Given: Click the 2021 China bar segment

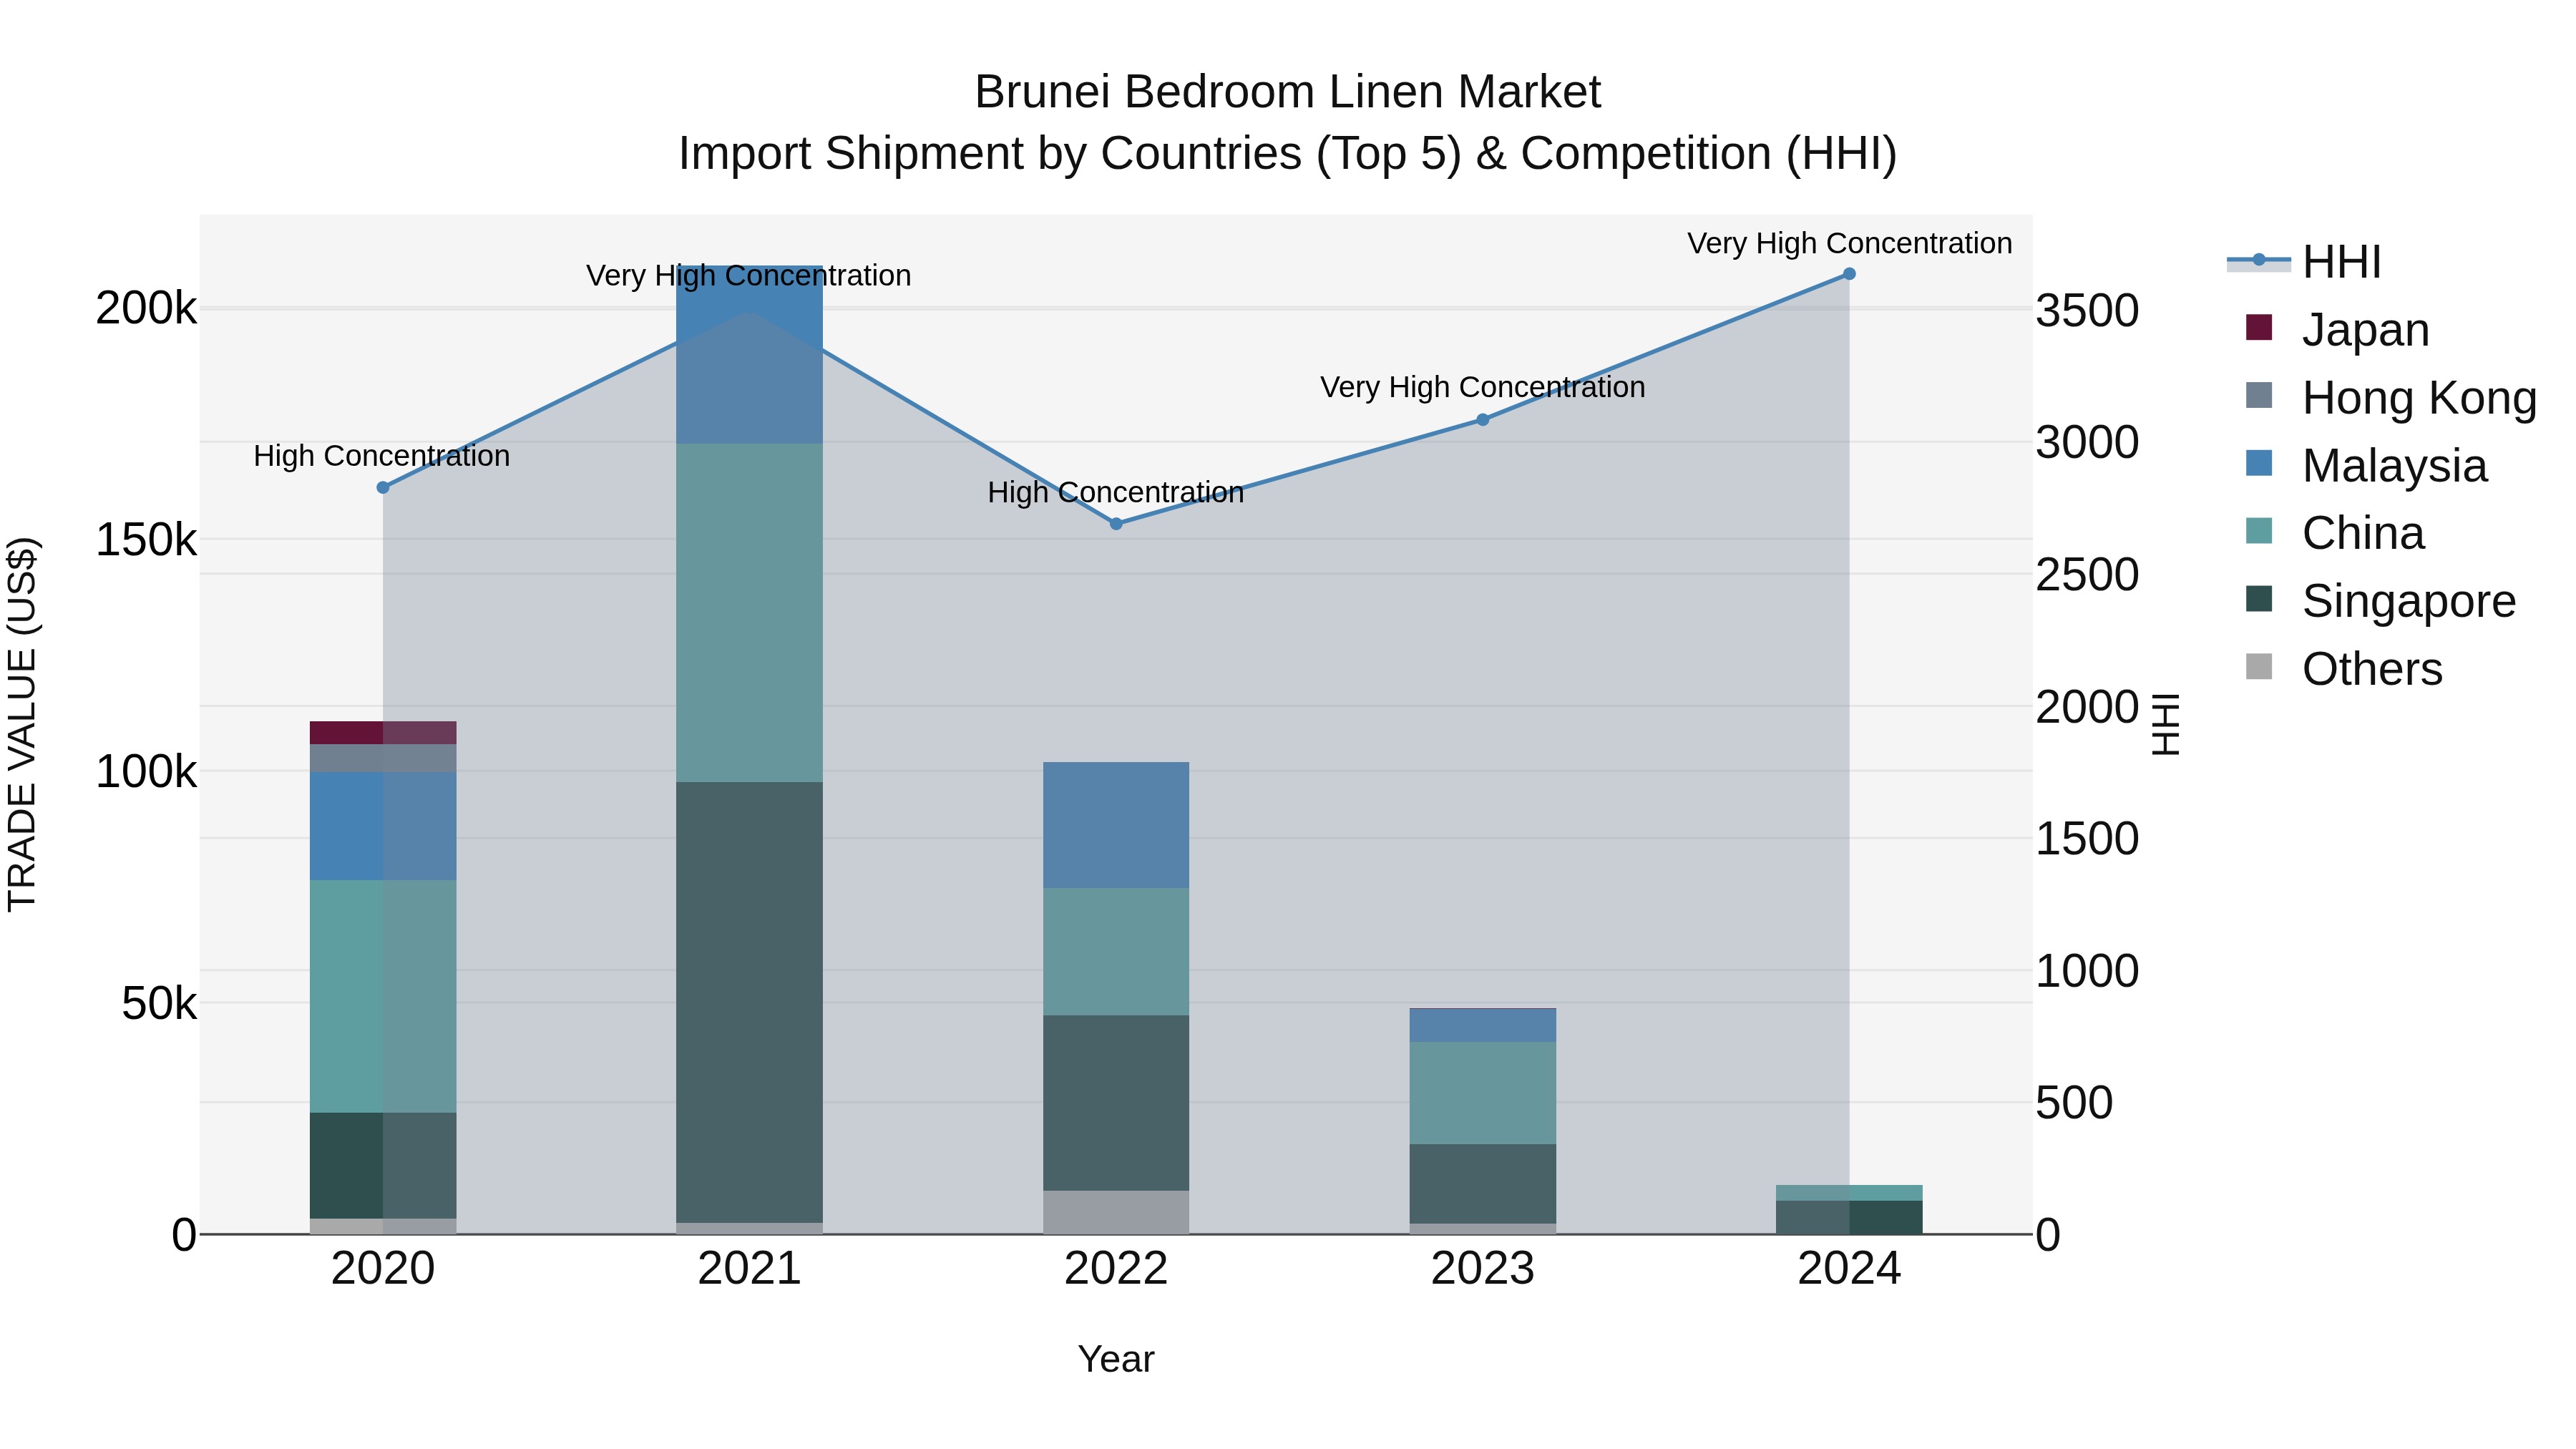Looking at the screenshot, I should click(750, 613).
